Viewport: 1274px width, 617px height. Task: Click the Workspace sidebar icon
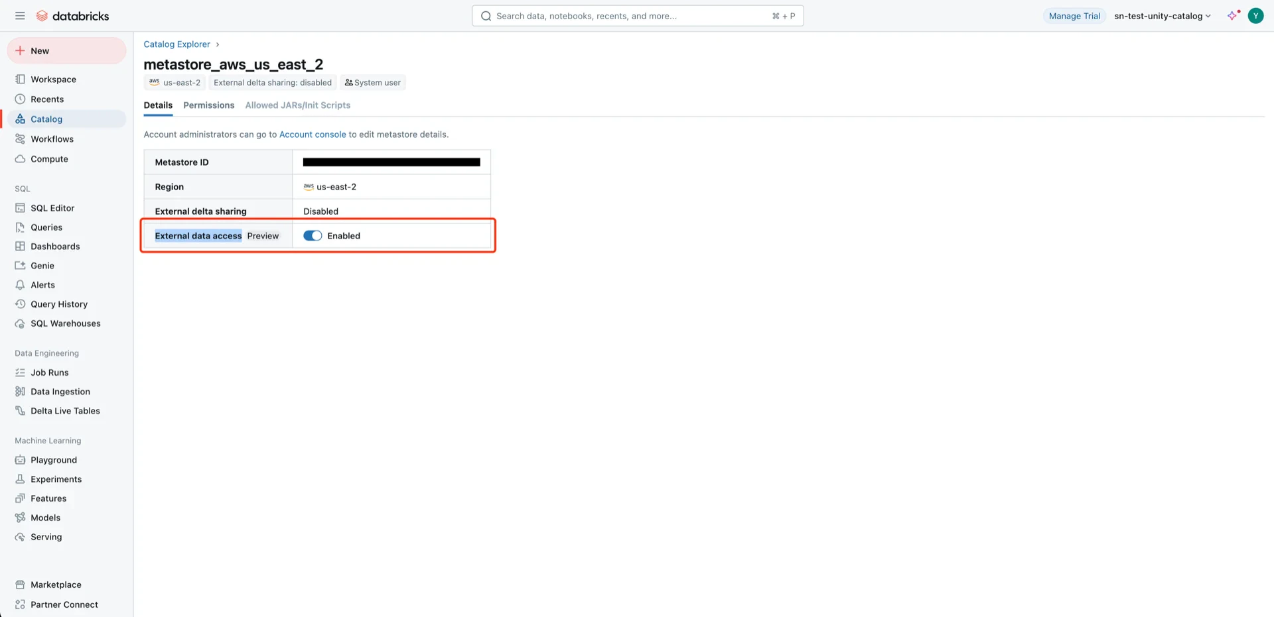pos(20,79)
